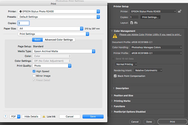
Task: Click the Copies field in Photoshop Printer Setup
Action: [x=134, y=17]
